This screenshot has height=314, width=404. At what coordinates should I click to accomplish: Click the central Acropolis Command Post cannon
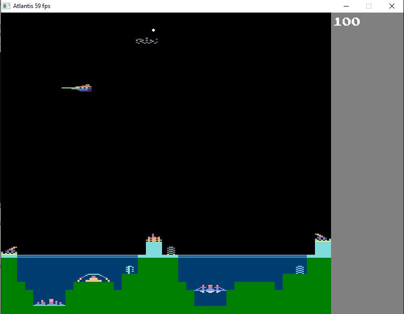coord(154,238)
